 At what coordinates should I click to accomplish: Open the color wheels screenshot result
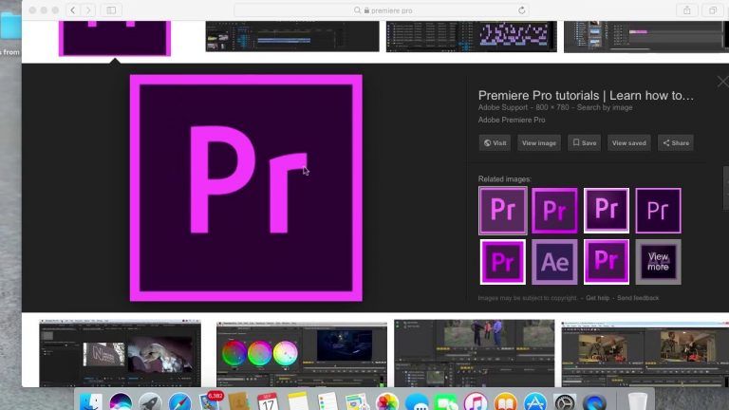[x=302, y=354]
